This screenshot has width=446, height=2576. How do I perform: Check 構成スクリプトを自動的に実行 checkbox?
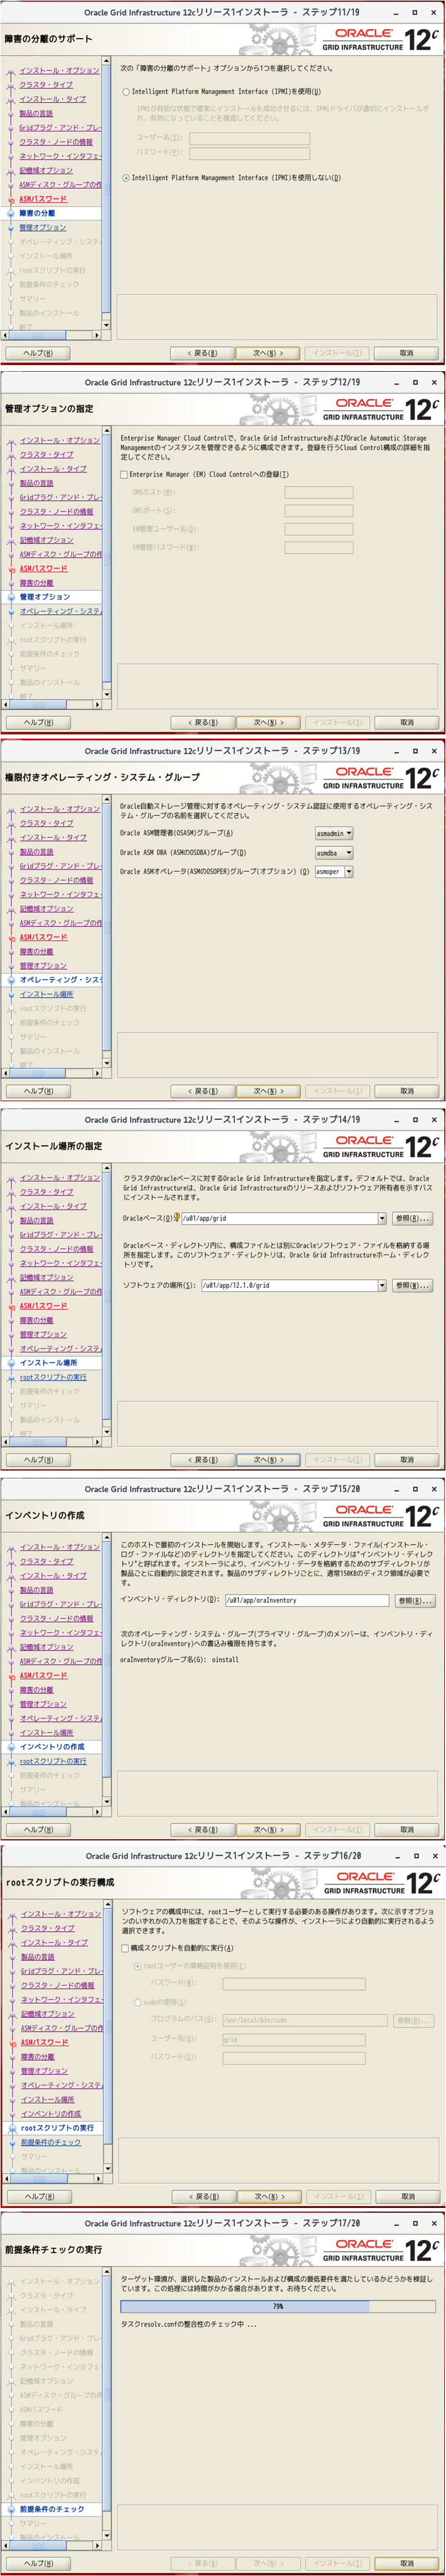point(125,1949)
